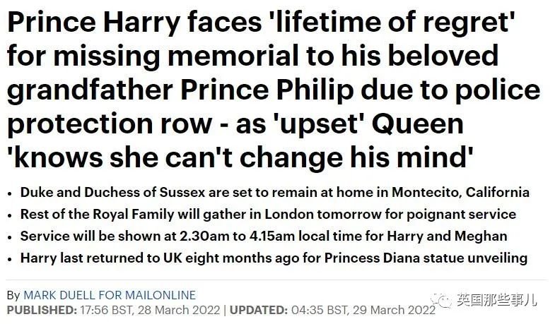The image size is (555, 324).
Task: Select the bullet about Royal Family gathering in London
Action: (x=268, y=215)
